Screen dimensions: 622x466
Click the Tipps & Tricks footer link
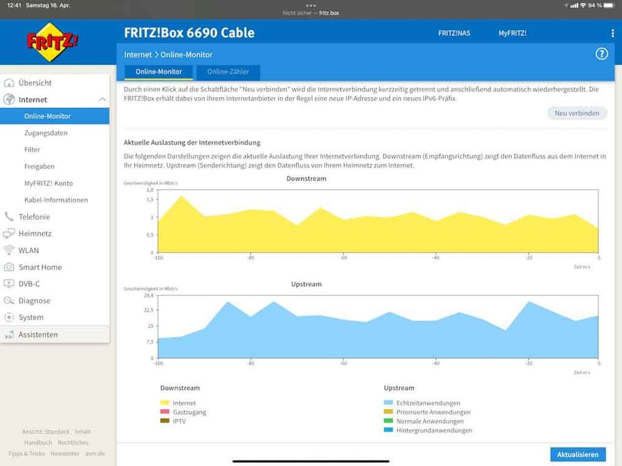tap(26, 454)
